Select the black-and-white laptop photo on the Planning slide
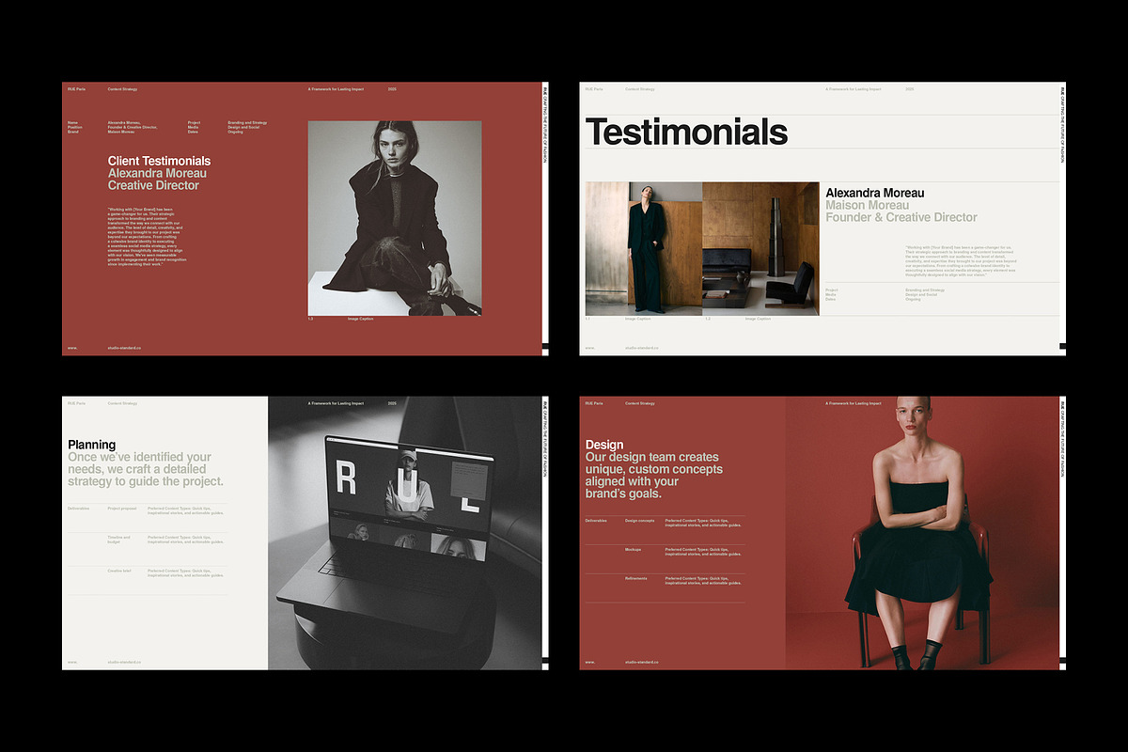 click(404, 533)
